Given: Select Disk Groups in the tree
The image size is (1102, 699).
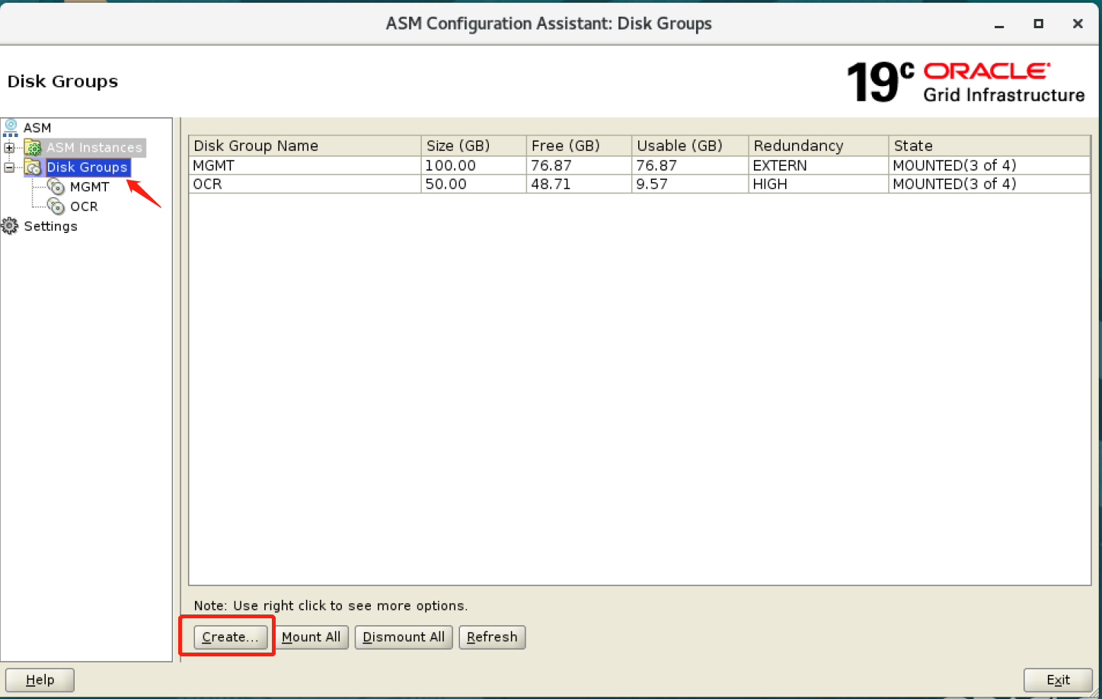Looking at the screenshot, I should click(x=87, y=168).
